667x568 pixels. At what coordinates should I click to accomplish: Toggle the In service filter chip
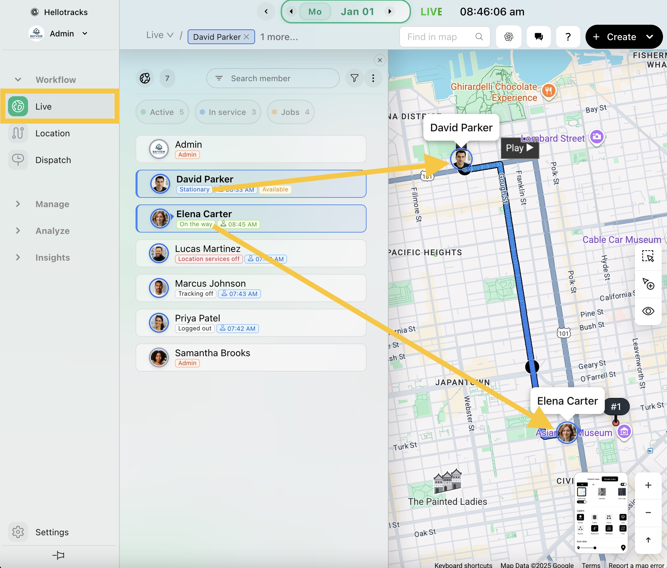click(x=228, y=112)
